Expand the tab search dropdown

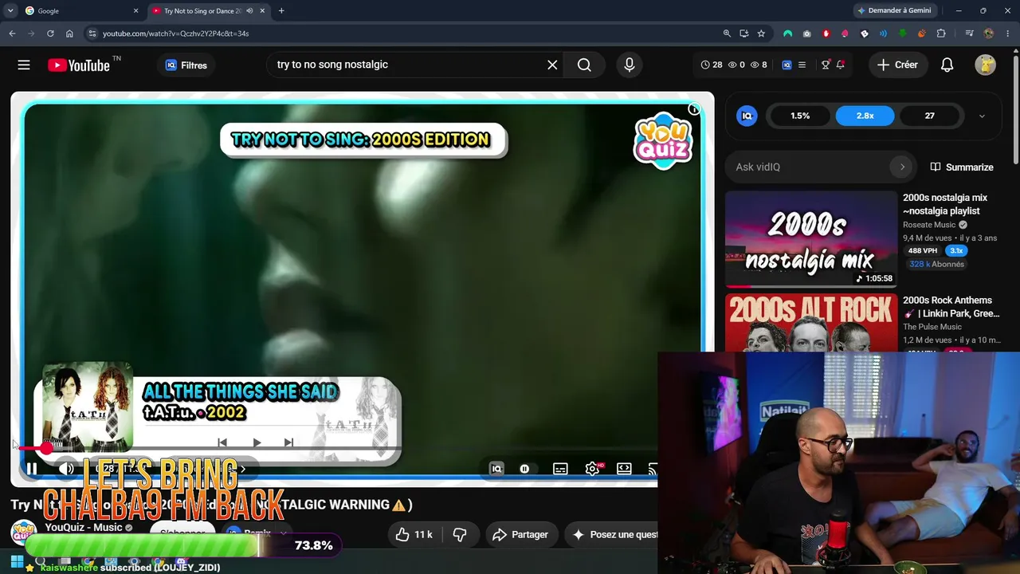tap(10, 11)
